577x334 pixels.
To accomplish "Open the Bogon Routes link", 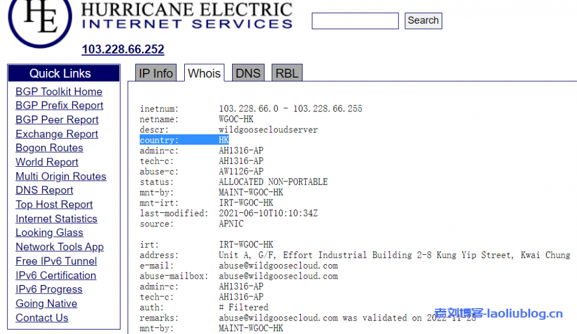I will click(x=49, y=148).
